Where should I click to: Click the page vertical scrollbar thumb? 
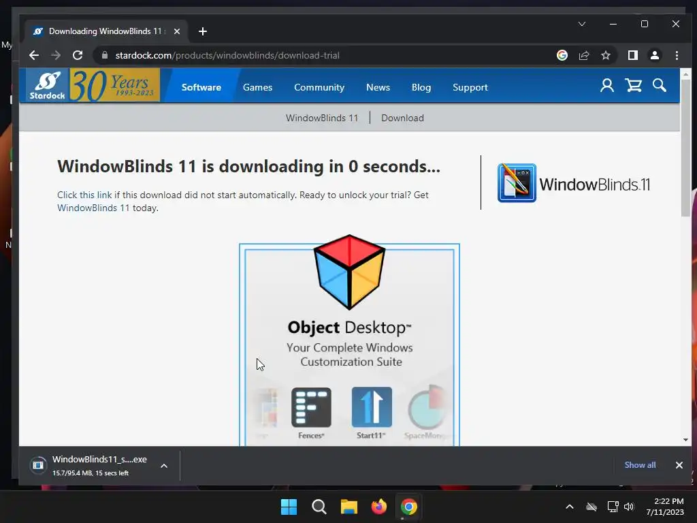point(685,147)
